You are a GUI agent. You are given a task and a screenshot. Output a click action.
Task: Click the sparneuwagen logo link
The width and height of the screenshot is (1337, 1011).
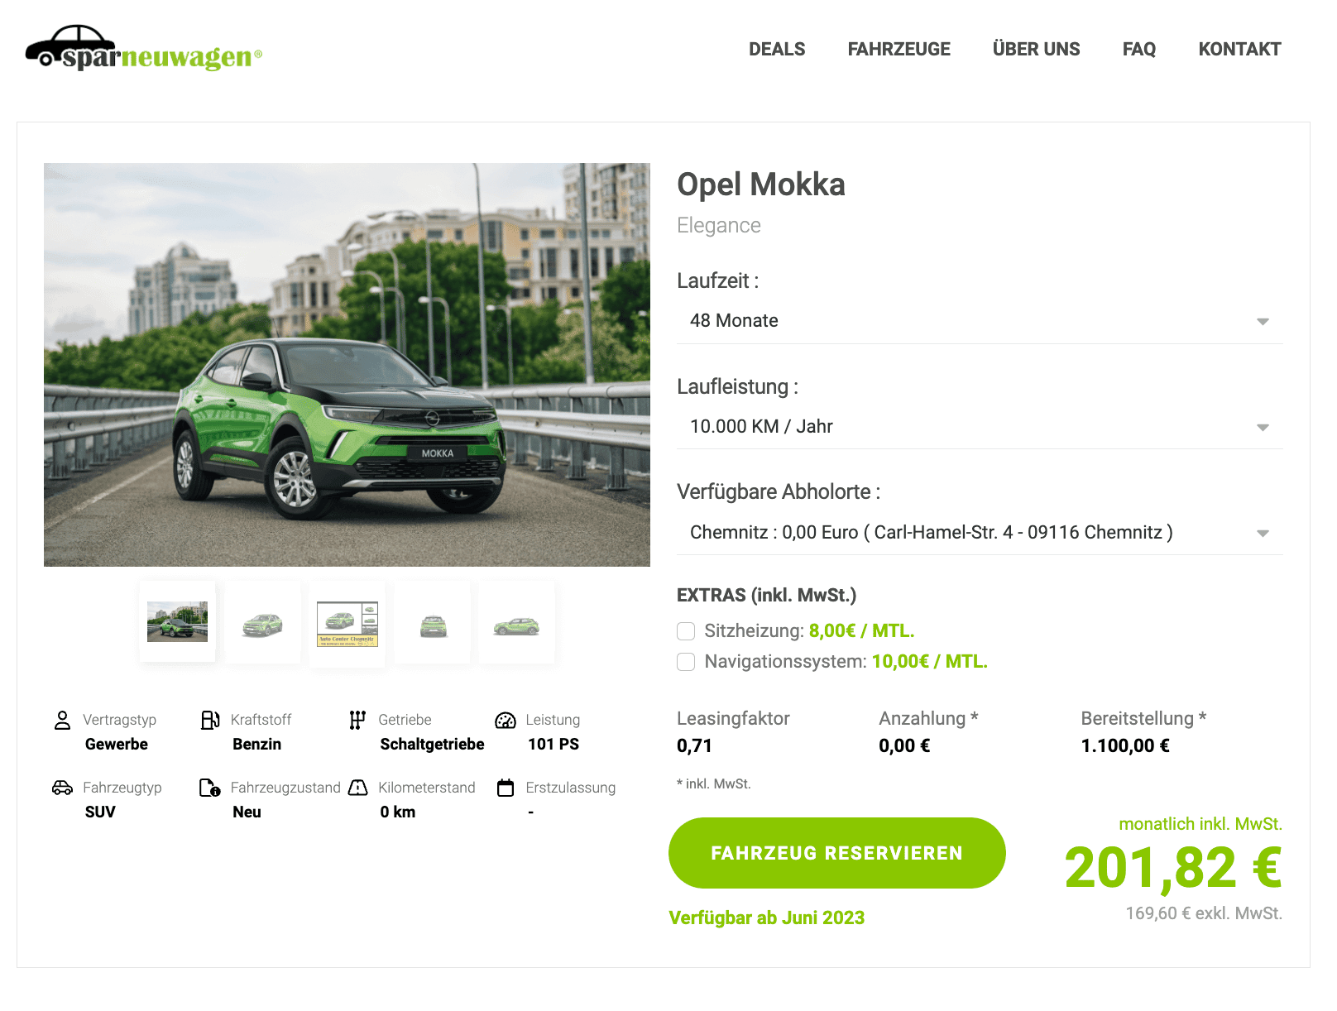pos(144,49)
